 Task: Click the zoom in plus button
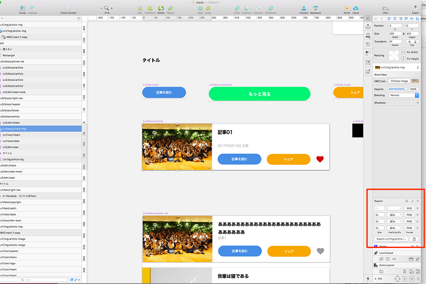(x=112, y=8)
